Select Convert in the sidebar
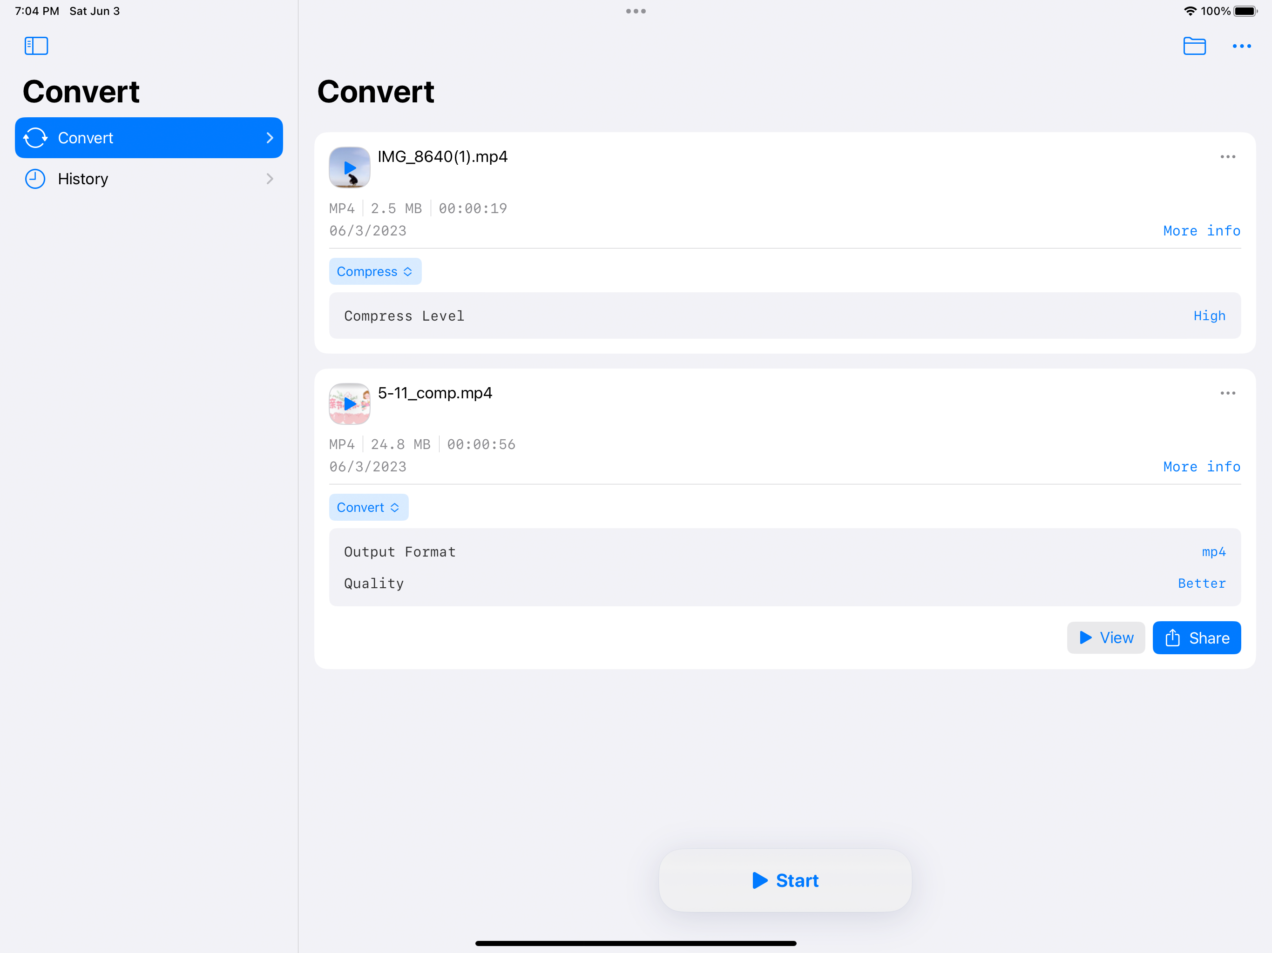This screenshot has width=1272, height=953. (x=149, y=138)
